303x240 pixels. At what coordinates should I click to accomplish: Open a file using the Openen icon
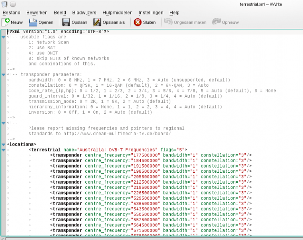(x=33, y=22)
